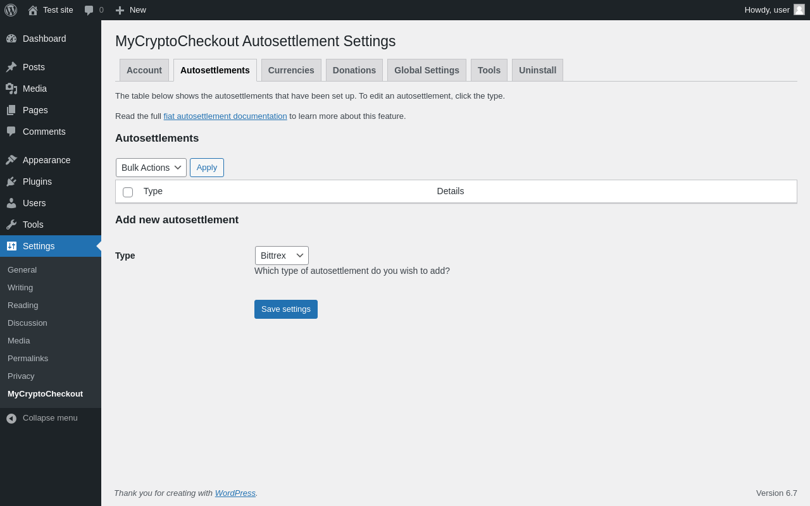
Task: Click the Plugins plug icon
Action: click(11, 182)
